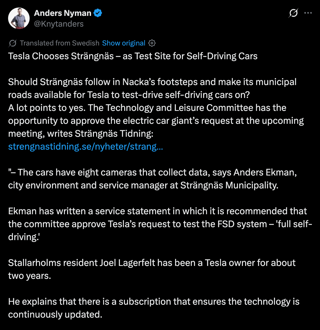Viewport: 320px width, 330px height.
Task: Click the blue verified badge
Action: pyautogui.click(x=98, y=13)
